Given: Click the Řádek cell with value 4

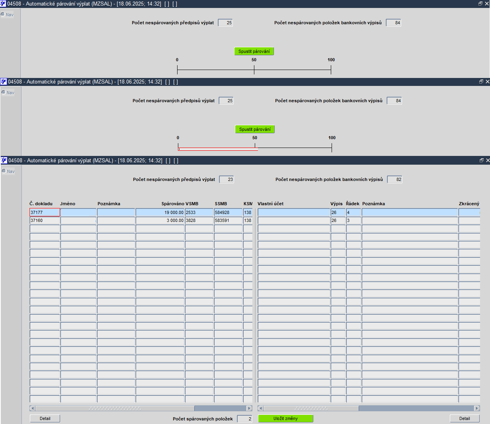Looking at the screenshot, I should [x=353, y=212].
